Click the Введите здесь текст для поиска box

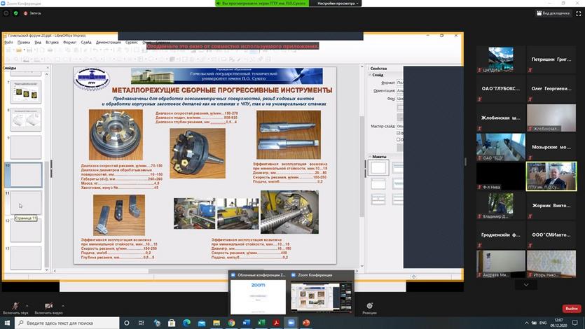point(67,323)
